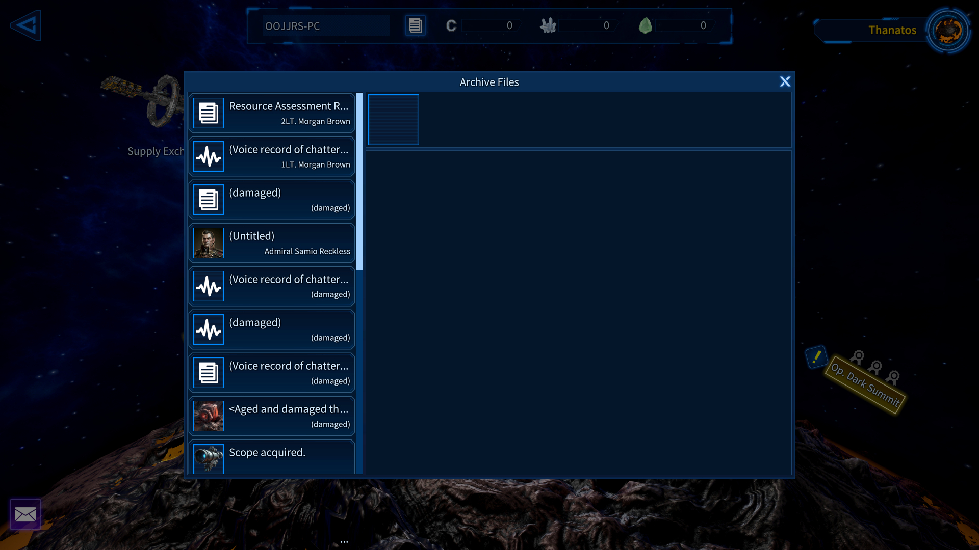Click the OOJJRS-PC name field
979x550 pixels.
point(326,26)
